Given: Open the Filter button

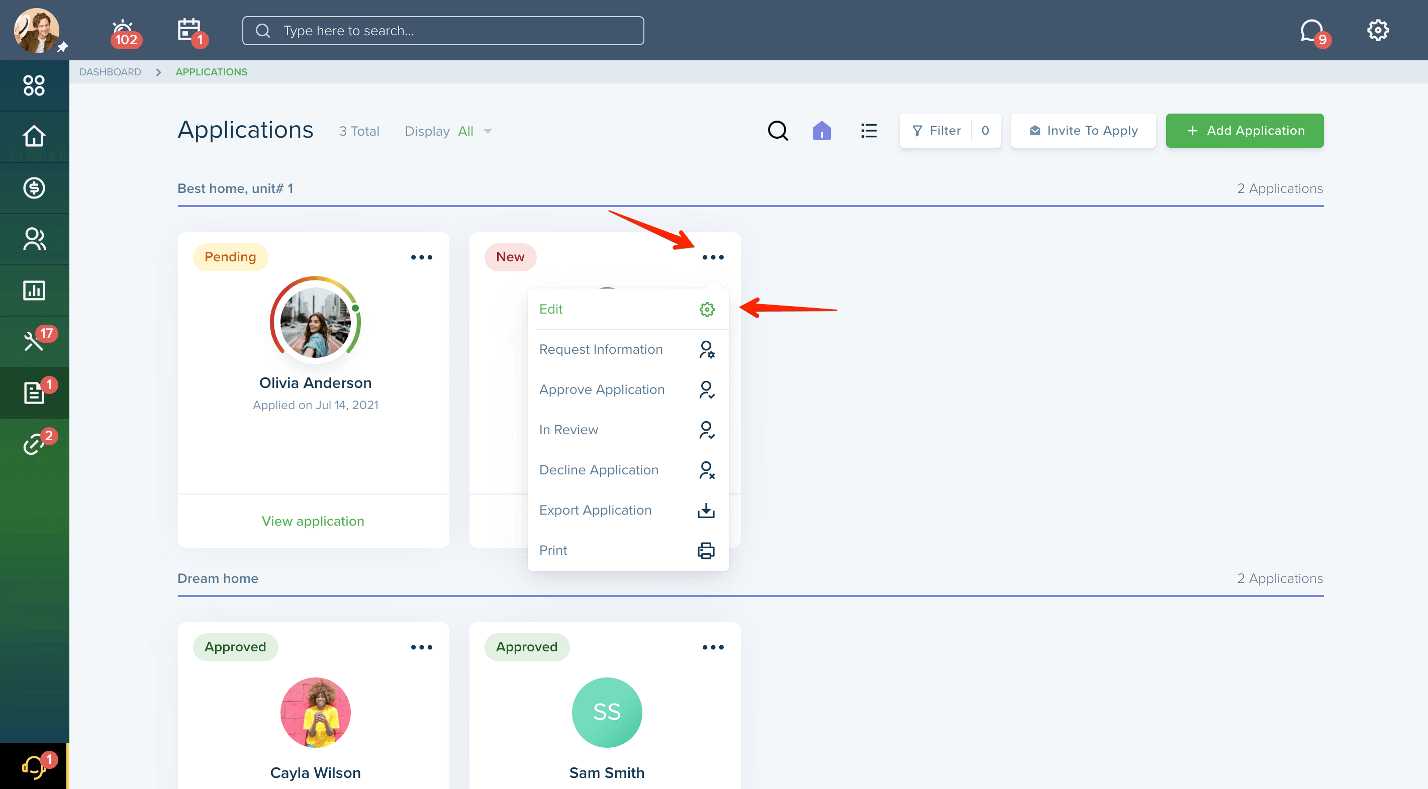Looking at the screenshot, I should point(949,131).
